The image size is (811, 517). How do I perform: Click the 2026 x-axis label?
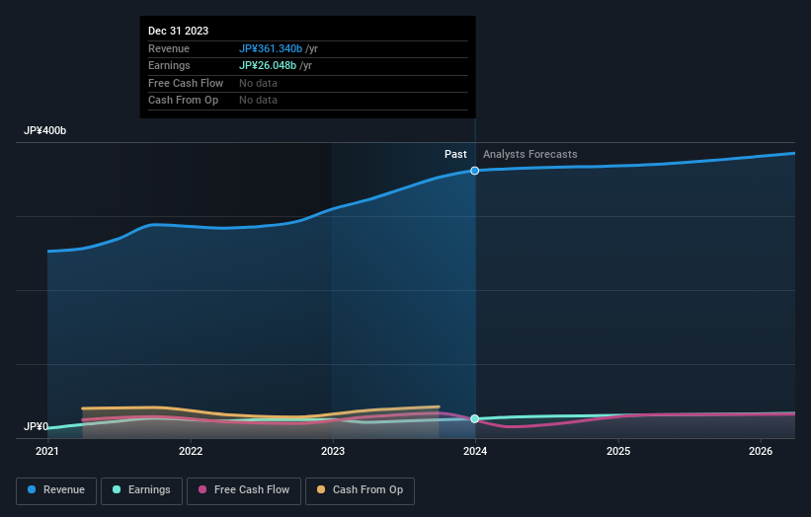pyautogui.click(x=761, y=451)
